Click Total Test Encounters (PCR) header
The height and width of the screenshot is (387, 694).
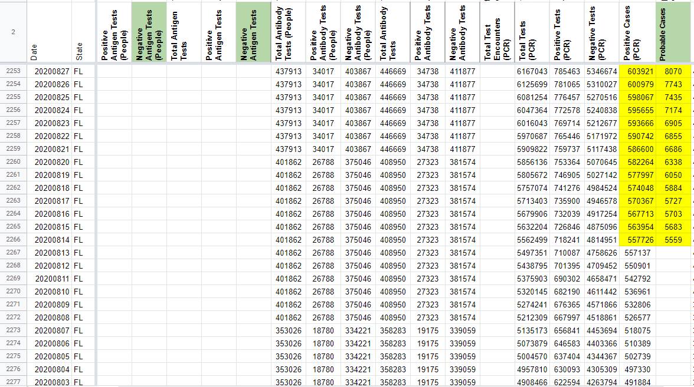point(497,32)
